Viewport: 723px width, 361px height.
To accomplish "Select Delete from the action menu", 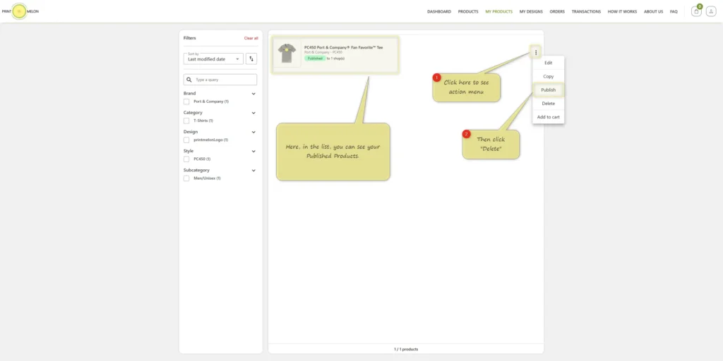I will tap(548, 104).
